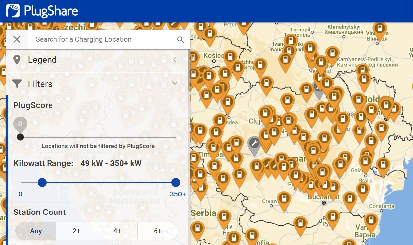Click the Search for a Charging Location field
The image size is (413, 245).
pos(102,39)
